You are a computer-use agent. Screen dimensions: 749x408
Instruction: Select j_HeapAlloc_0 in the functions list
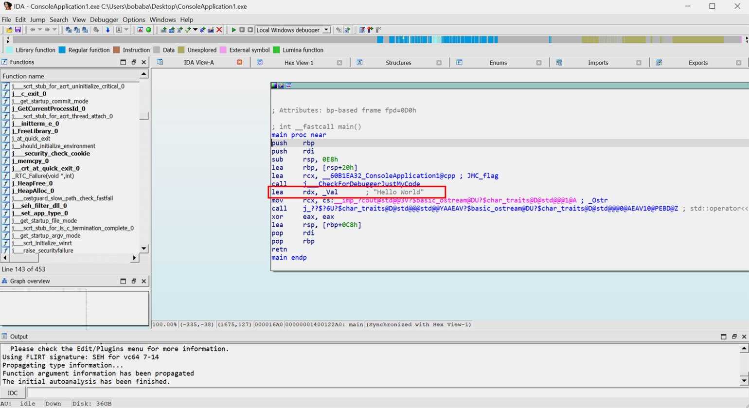coord(33,191)
